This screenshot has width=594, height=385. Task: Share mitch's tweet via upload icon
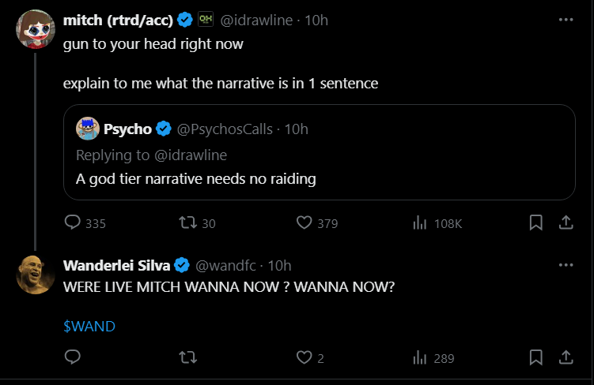566,222
